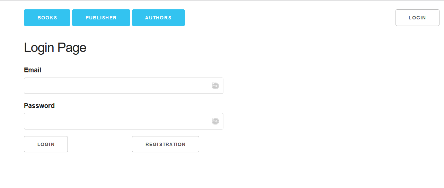Submit the form with Login button below Password
The image size is (444, 188).
click(x=46, y=144)
